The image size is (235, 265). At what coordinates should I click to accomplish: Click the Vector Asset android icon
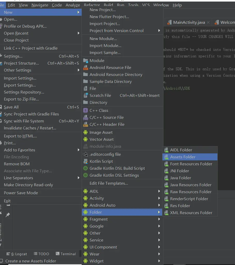[86, 139]
